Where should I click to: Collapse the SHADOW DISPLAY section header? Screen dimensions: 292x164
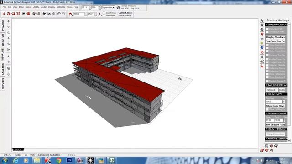pos(276,25)
